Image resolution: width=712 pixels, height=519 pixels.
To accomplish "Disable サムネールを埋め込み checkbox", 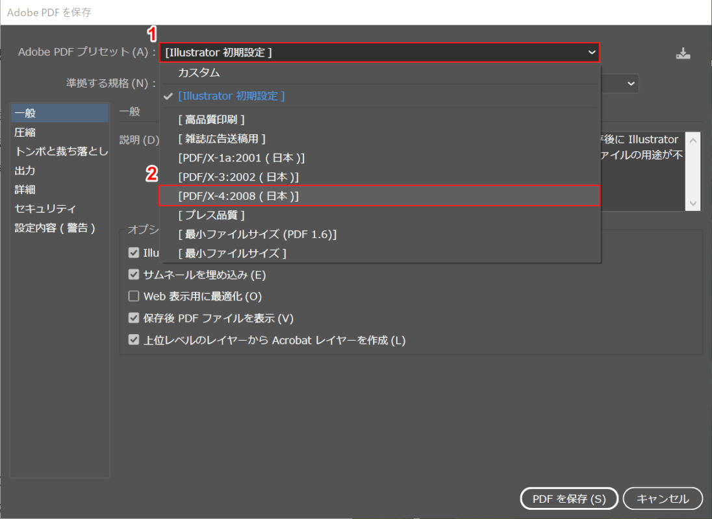I will pyautogui.click(x=134, y=274).
